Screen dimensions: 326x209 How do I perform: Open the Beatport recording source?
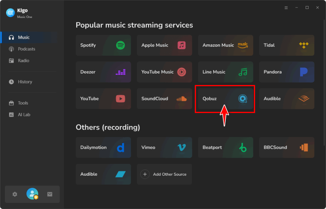(x=226, y=147)
